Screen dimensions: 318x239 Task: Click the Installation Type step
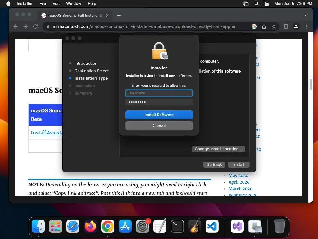click(91, 78)
